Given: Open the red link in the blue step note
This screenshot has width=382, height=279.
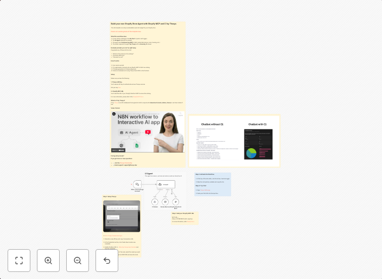Looking at the screenshot, I should (x=205, y=190).
